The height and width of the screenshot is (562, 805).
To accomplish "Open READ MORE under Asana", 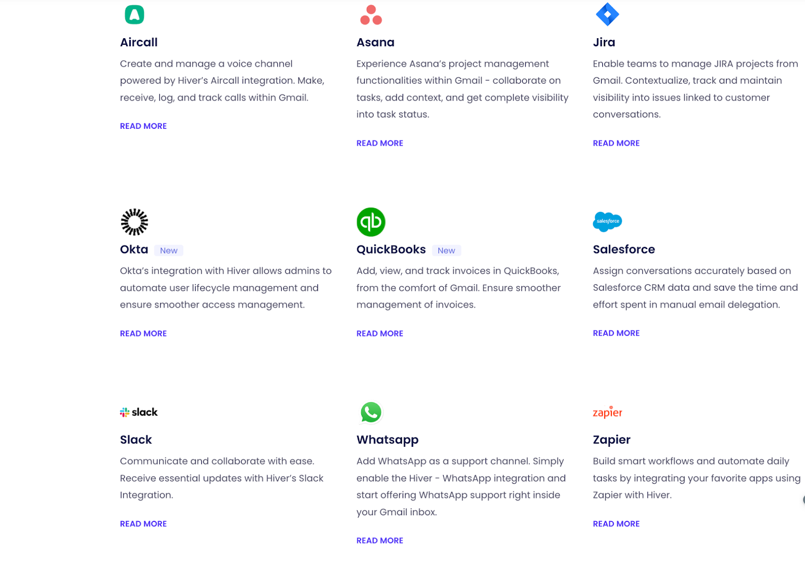I will coord(380,143).
